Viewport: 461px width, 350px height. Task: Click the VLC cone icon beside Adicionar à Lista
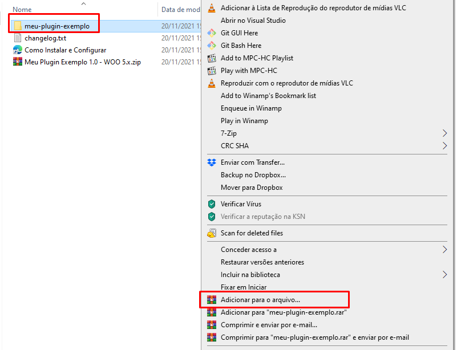tap(212, 8)
